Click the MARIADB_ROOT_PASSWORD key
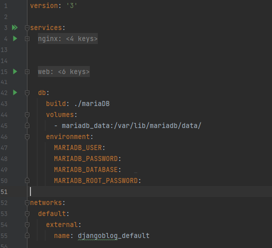 [96, 180]
